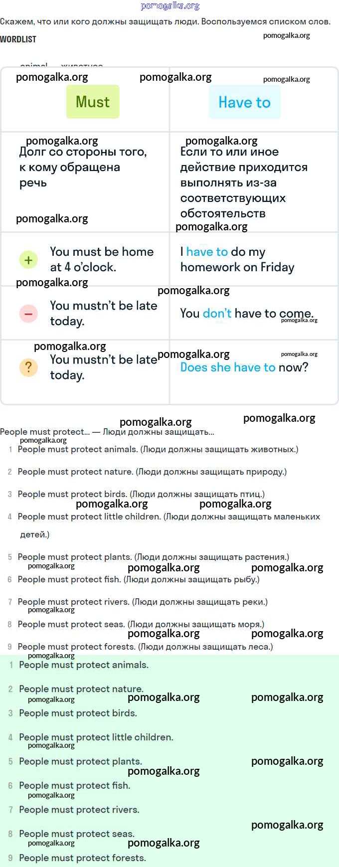The width and height of the screenshot is (339, 867).
Task: Click the 'People must protect… — Люди должны' heading
Action: coord(107,432)
